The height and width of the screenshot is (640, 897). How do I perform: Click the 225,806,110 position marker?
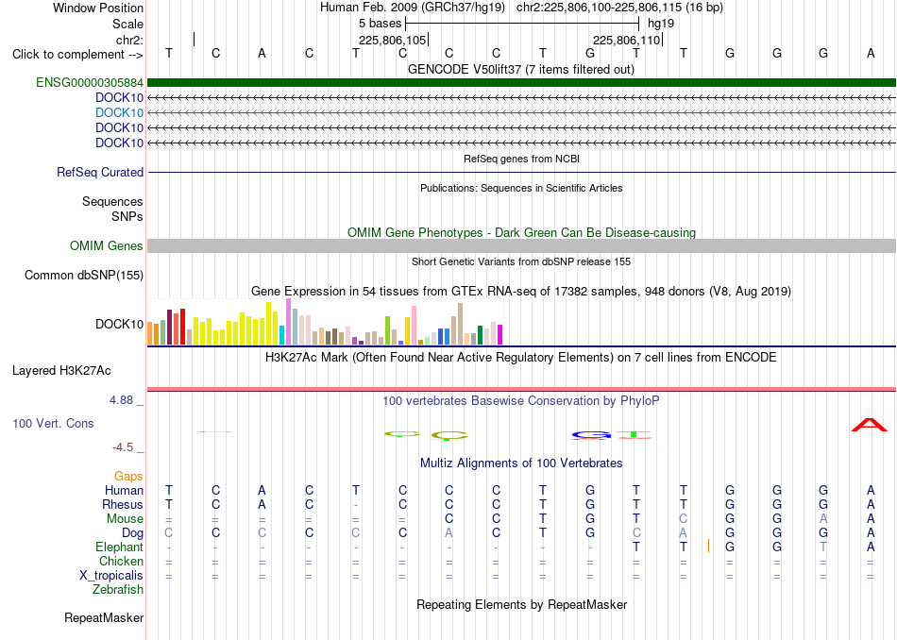[627, 40]
